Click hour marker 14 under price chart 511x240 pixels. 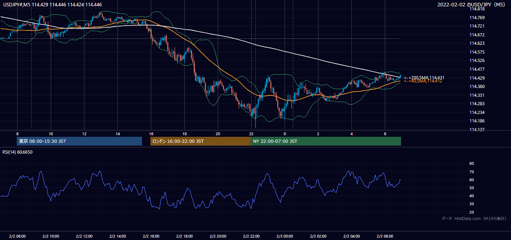coord(118,134)
